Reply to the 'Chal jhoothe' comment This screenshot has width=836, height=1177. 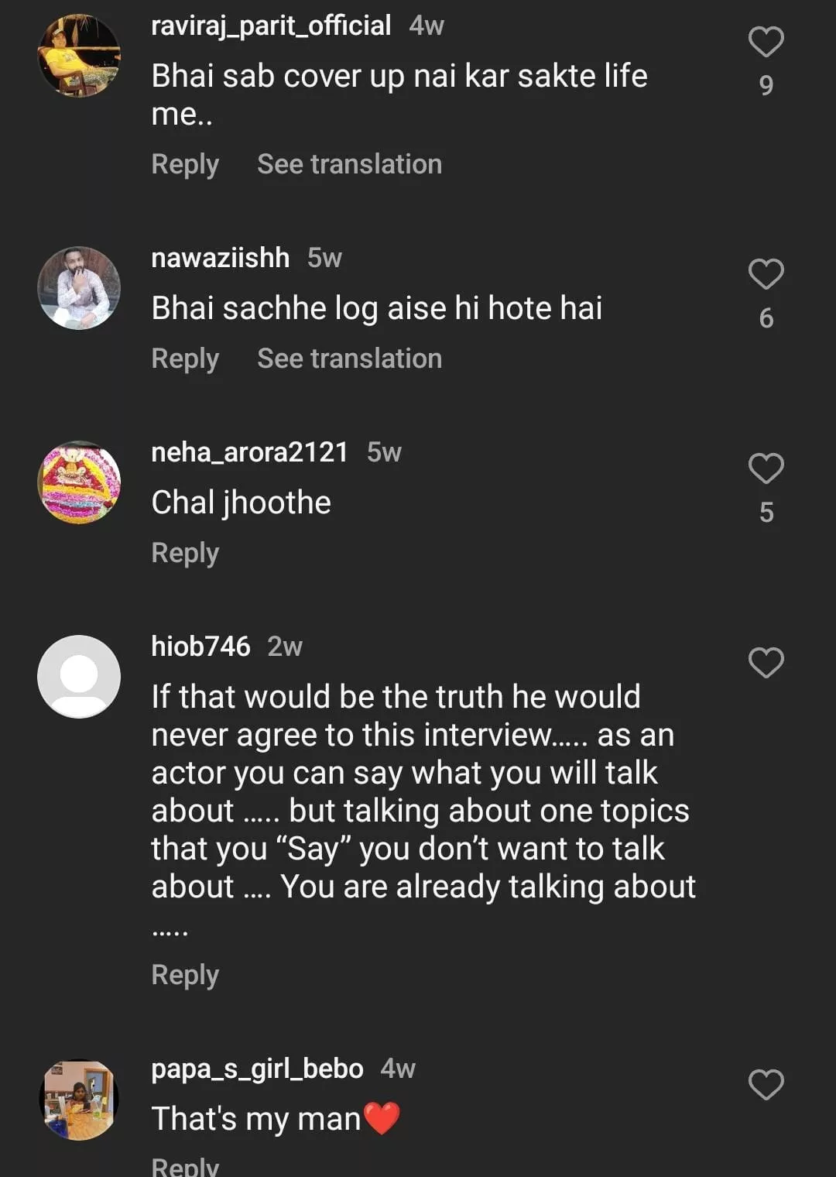tap(185, 553)
